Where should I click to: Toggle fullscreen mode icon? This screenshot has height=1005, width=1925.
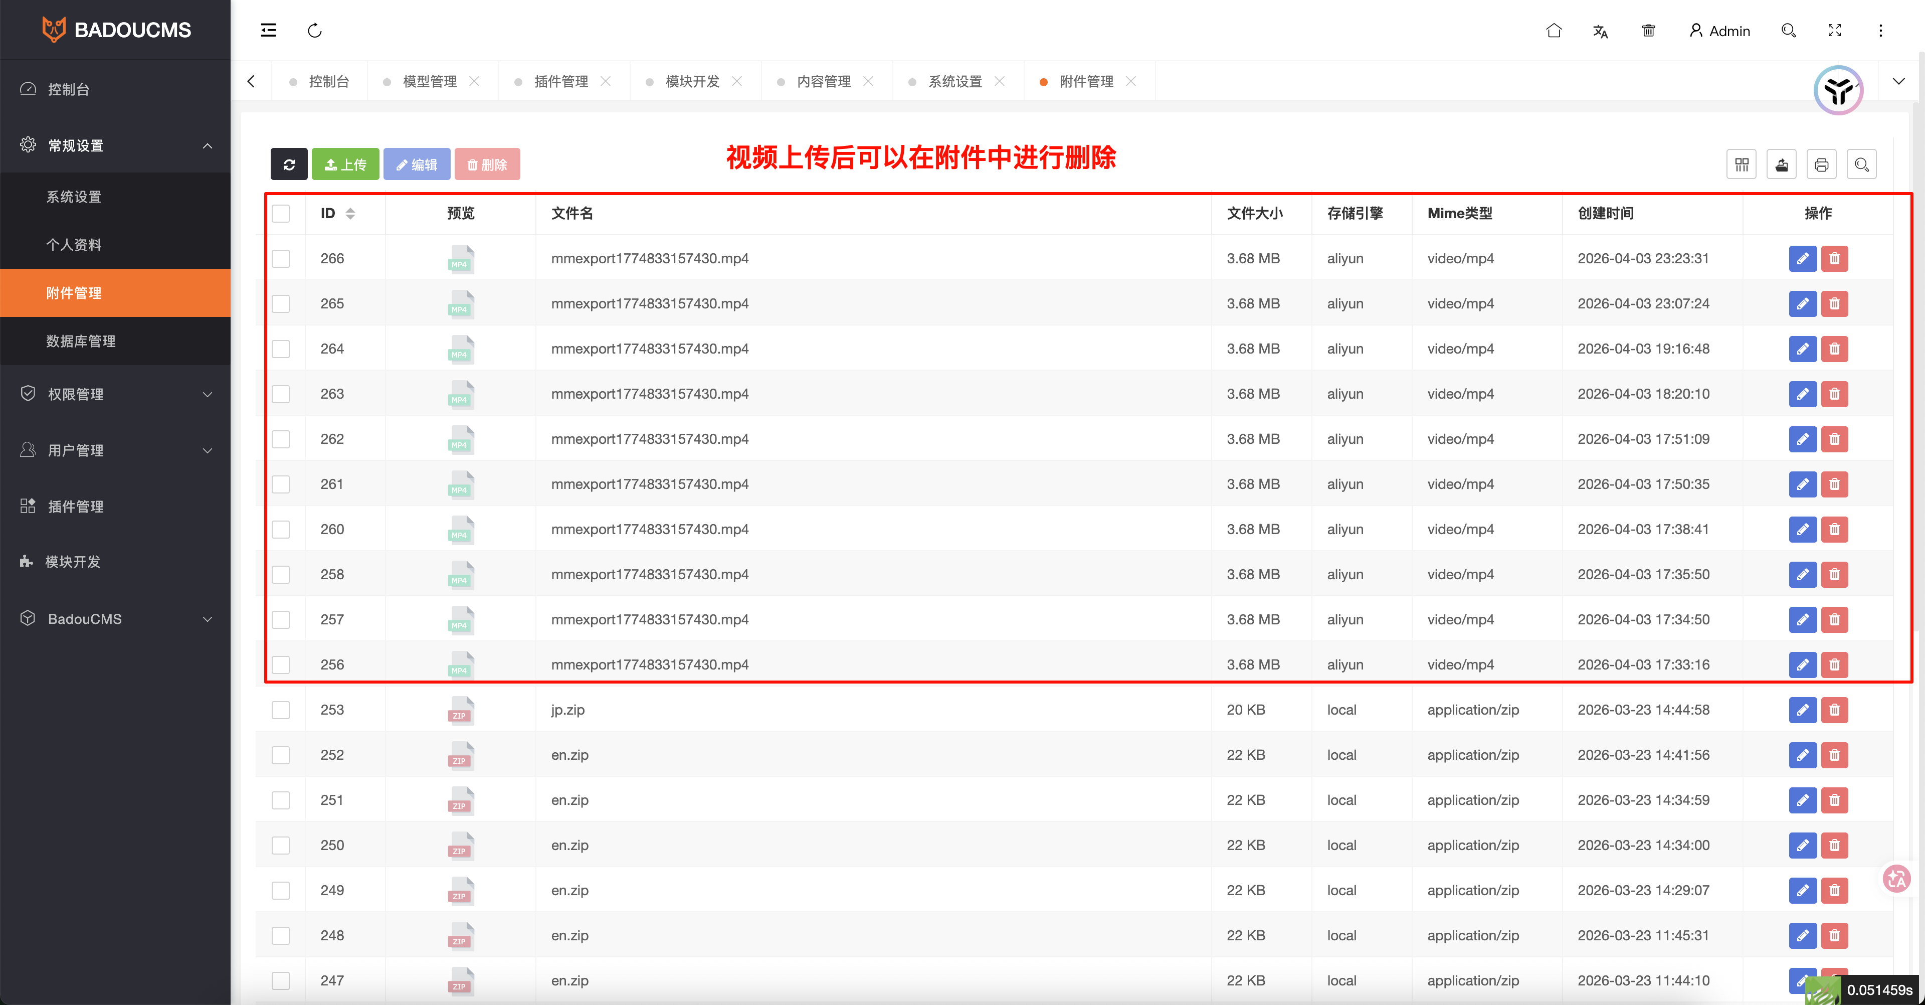[x=1835, y=31]
